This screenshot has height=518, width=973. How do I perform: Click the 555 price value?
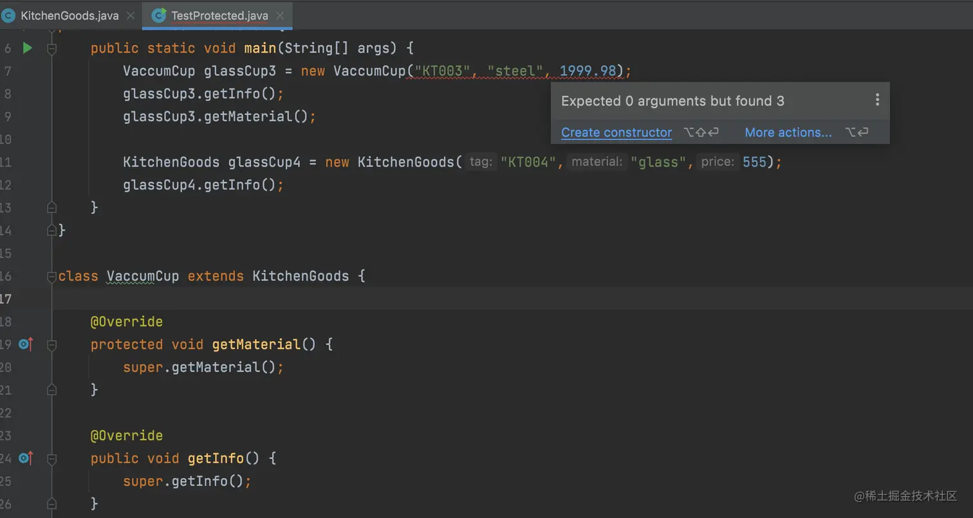(755, 162)
